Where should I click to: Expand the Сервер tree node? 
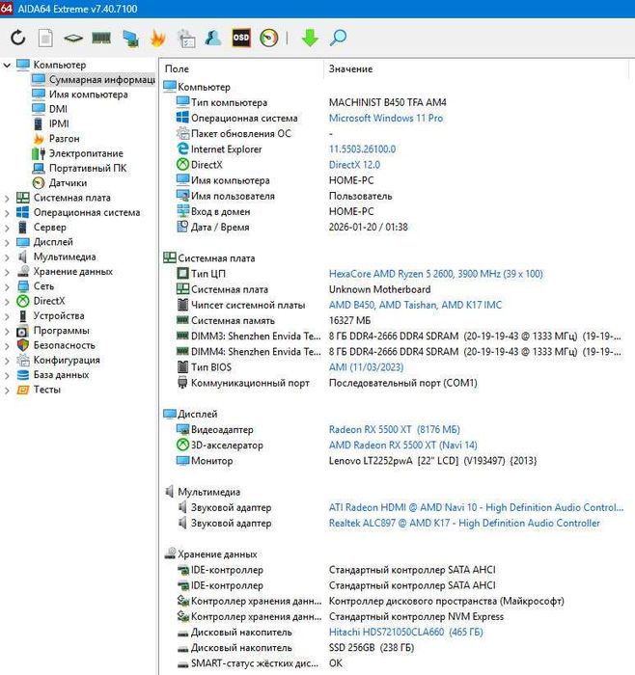click(7, 228)
